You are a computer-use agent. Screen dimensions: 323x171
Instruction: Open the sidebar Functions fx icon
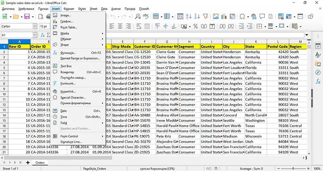318,82
